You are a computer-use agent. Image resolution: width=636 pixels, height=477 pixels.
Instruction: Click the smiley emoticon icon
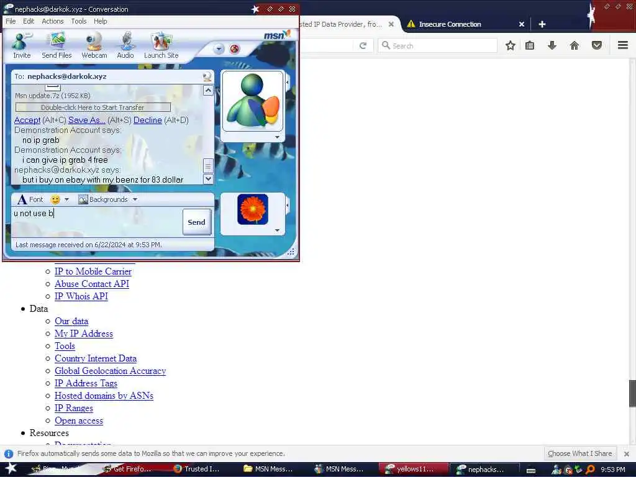[55, 199]
